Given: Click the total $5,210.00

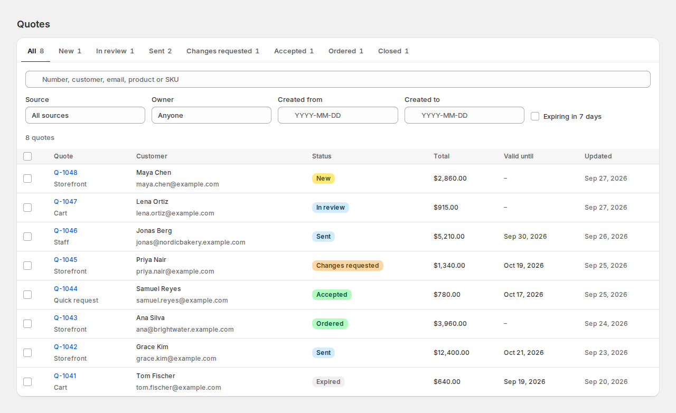Looking at the screenshot, I should [449, 237].
